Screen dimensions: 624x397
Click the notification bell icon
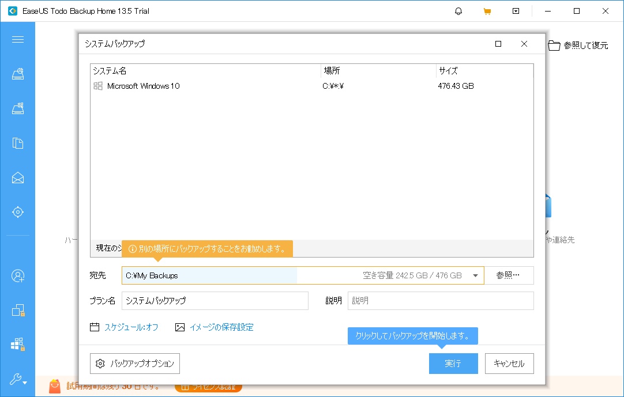click(x=458, y=11)
